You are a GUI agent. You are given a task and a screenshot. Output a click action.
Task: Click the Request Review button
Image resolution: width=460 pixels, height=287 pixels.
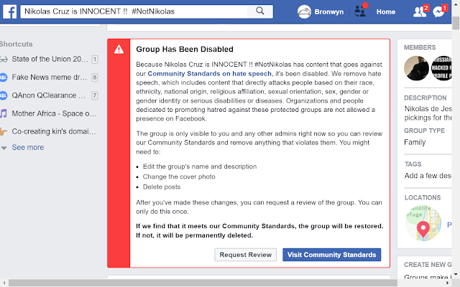(x=246, y=255)
